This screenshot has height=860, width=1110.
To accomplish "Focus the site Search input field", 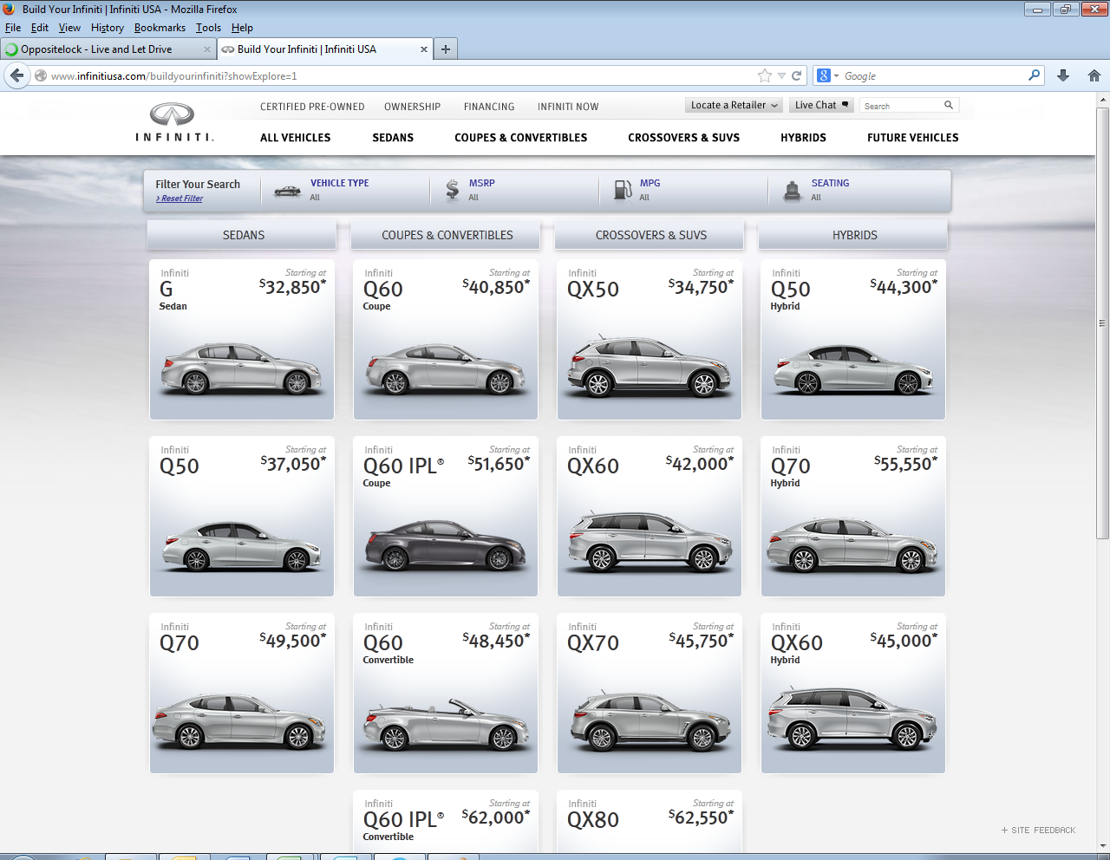I will pyautogui.click(x=902, y=105).
